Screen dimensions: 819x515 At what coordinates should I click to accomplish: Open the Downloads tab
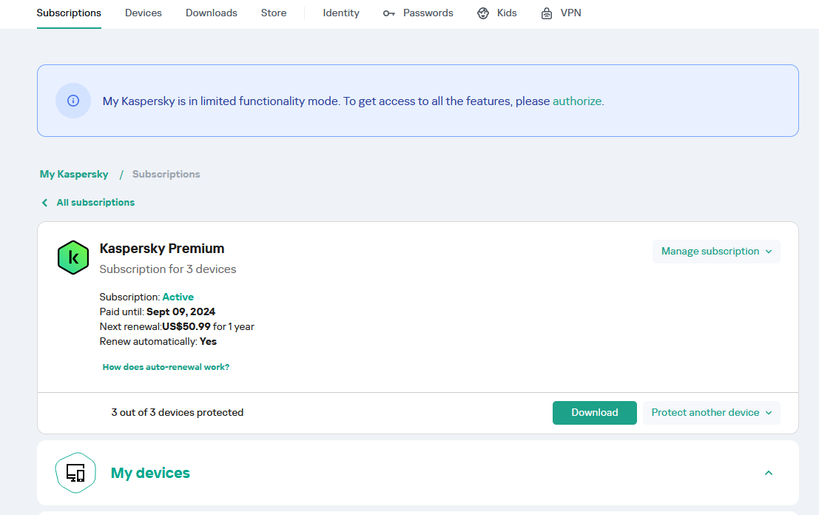(212, 13)
